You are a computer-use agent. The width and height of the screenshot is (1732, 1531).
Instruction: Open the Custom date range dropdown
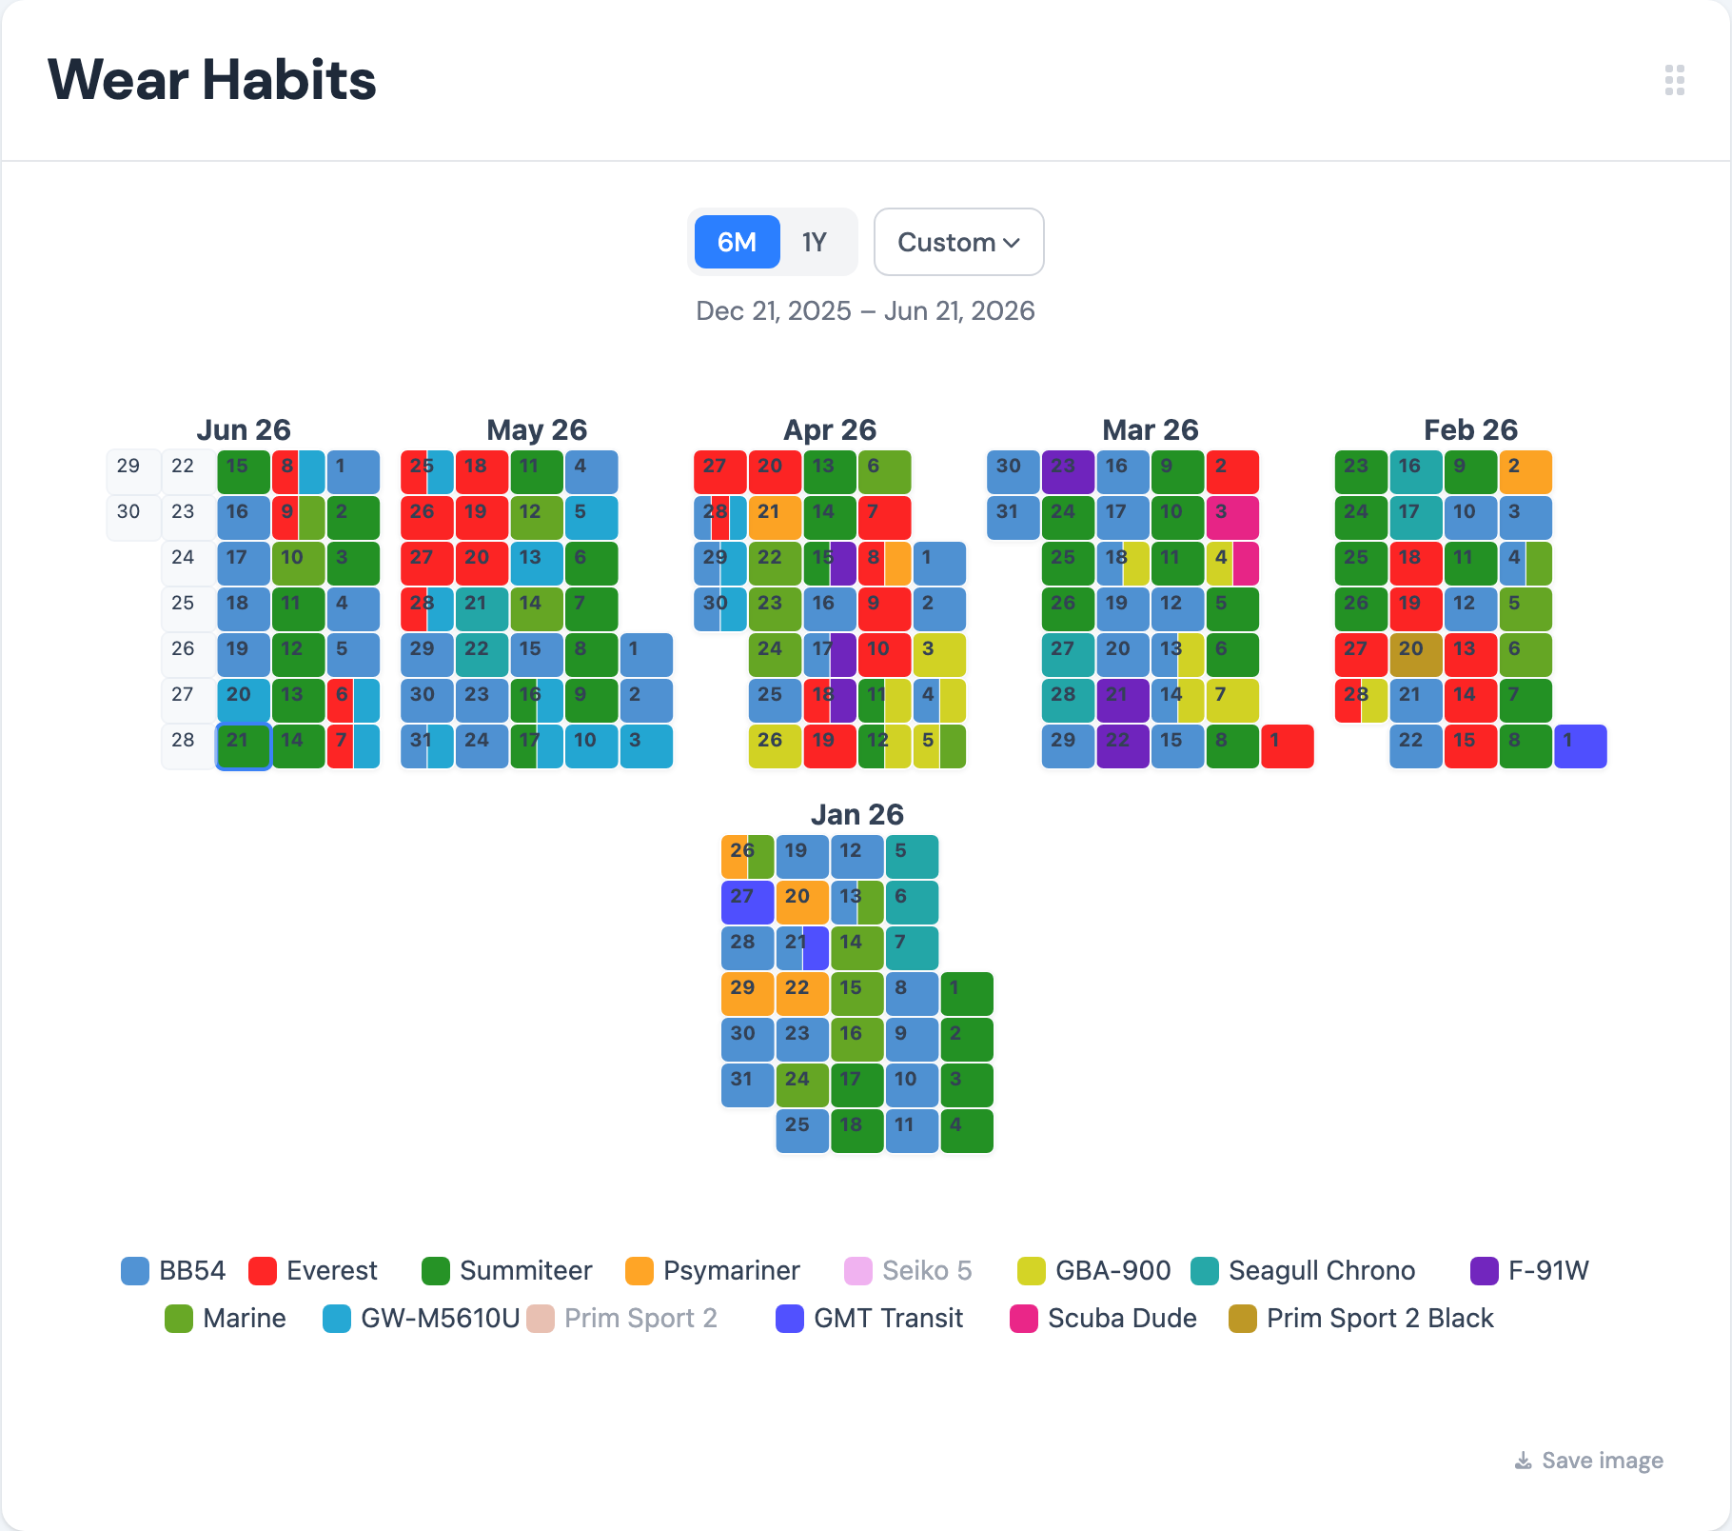(x=959, y=242)
